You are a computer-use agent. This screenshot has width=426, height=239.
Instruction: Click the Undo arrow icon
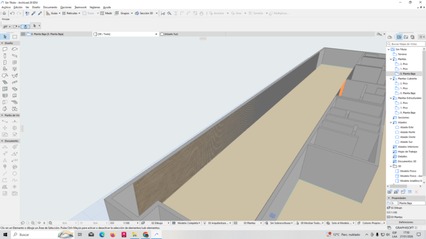tap(12, 13)
